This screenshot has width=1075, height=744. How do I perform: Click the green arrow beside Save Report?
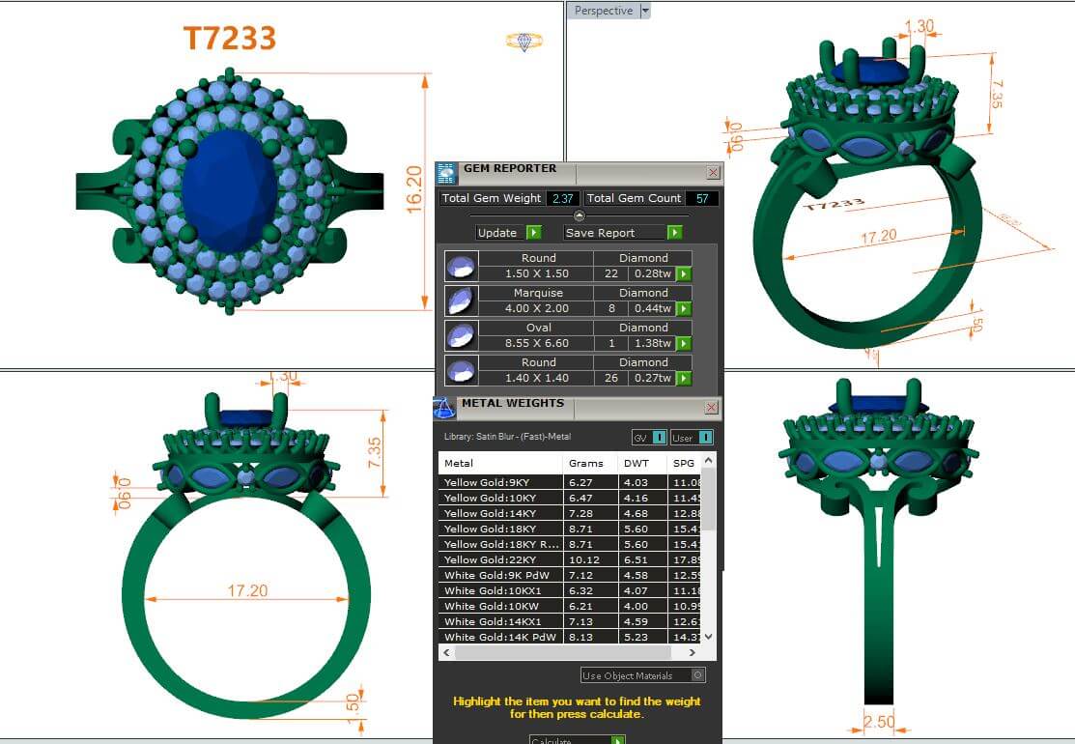pos(674,233)
